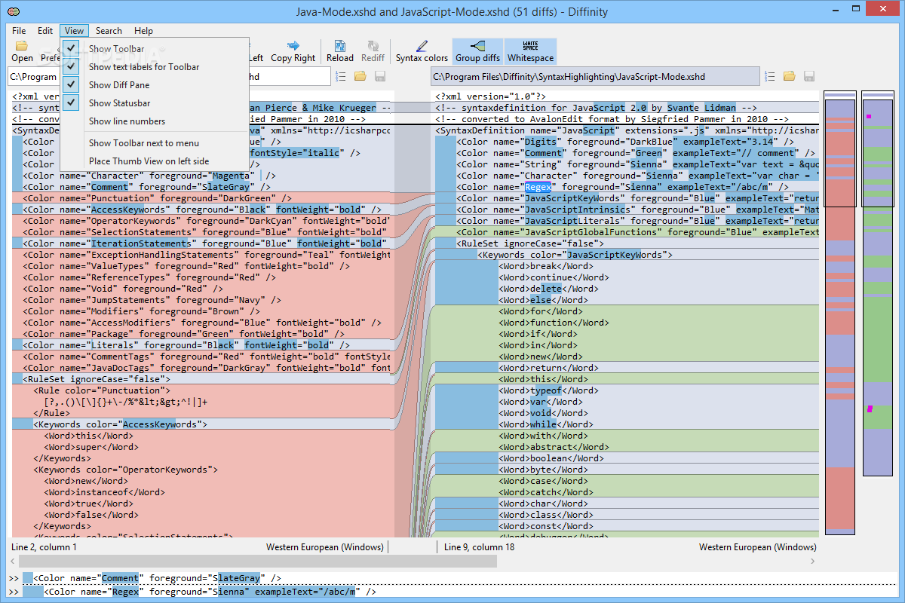This screenshot has width=905, height=603.
Task: Click the horizontal scrollbar thumb below the panes
Action: click(x=258, y=562)
